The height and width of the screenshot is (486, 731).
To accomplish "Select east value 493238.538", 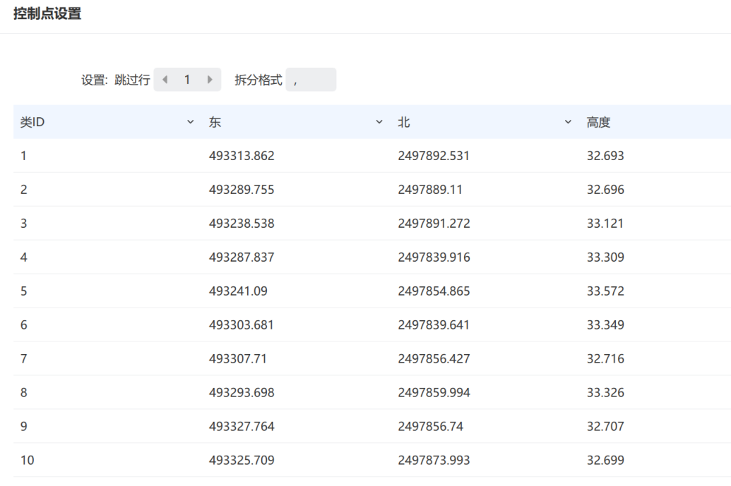I will (242, 224).
